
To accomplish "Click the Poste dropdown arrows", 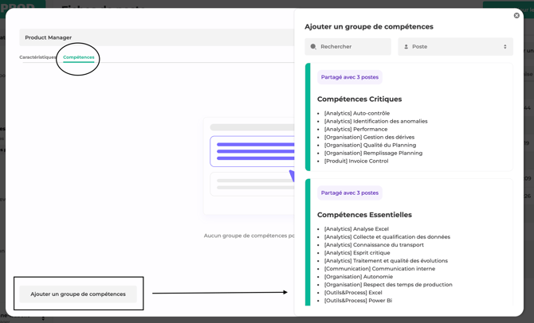I will [x=505, y=47].
